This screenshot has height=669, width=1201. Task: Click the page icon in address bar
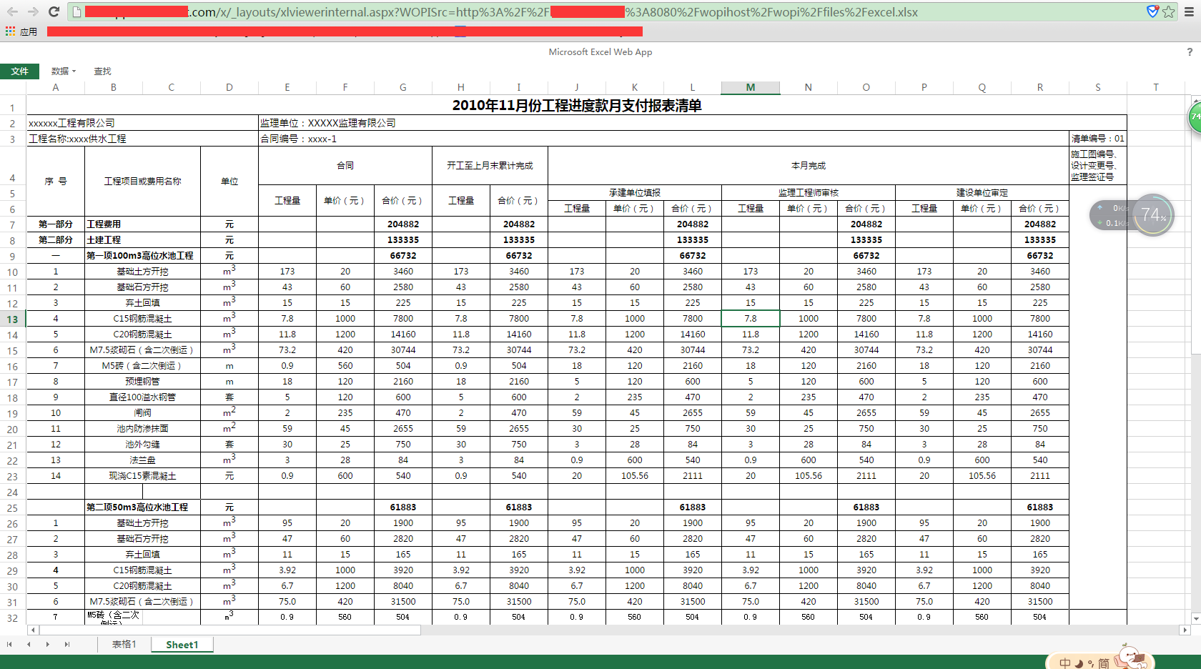coord(76,11)
